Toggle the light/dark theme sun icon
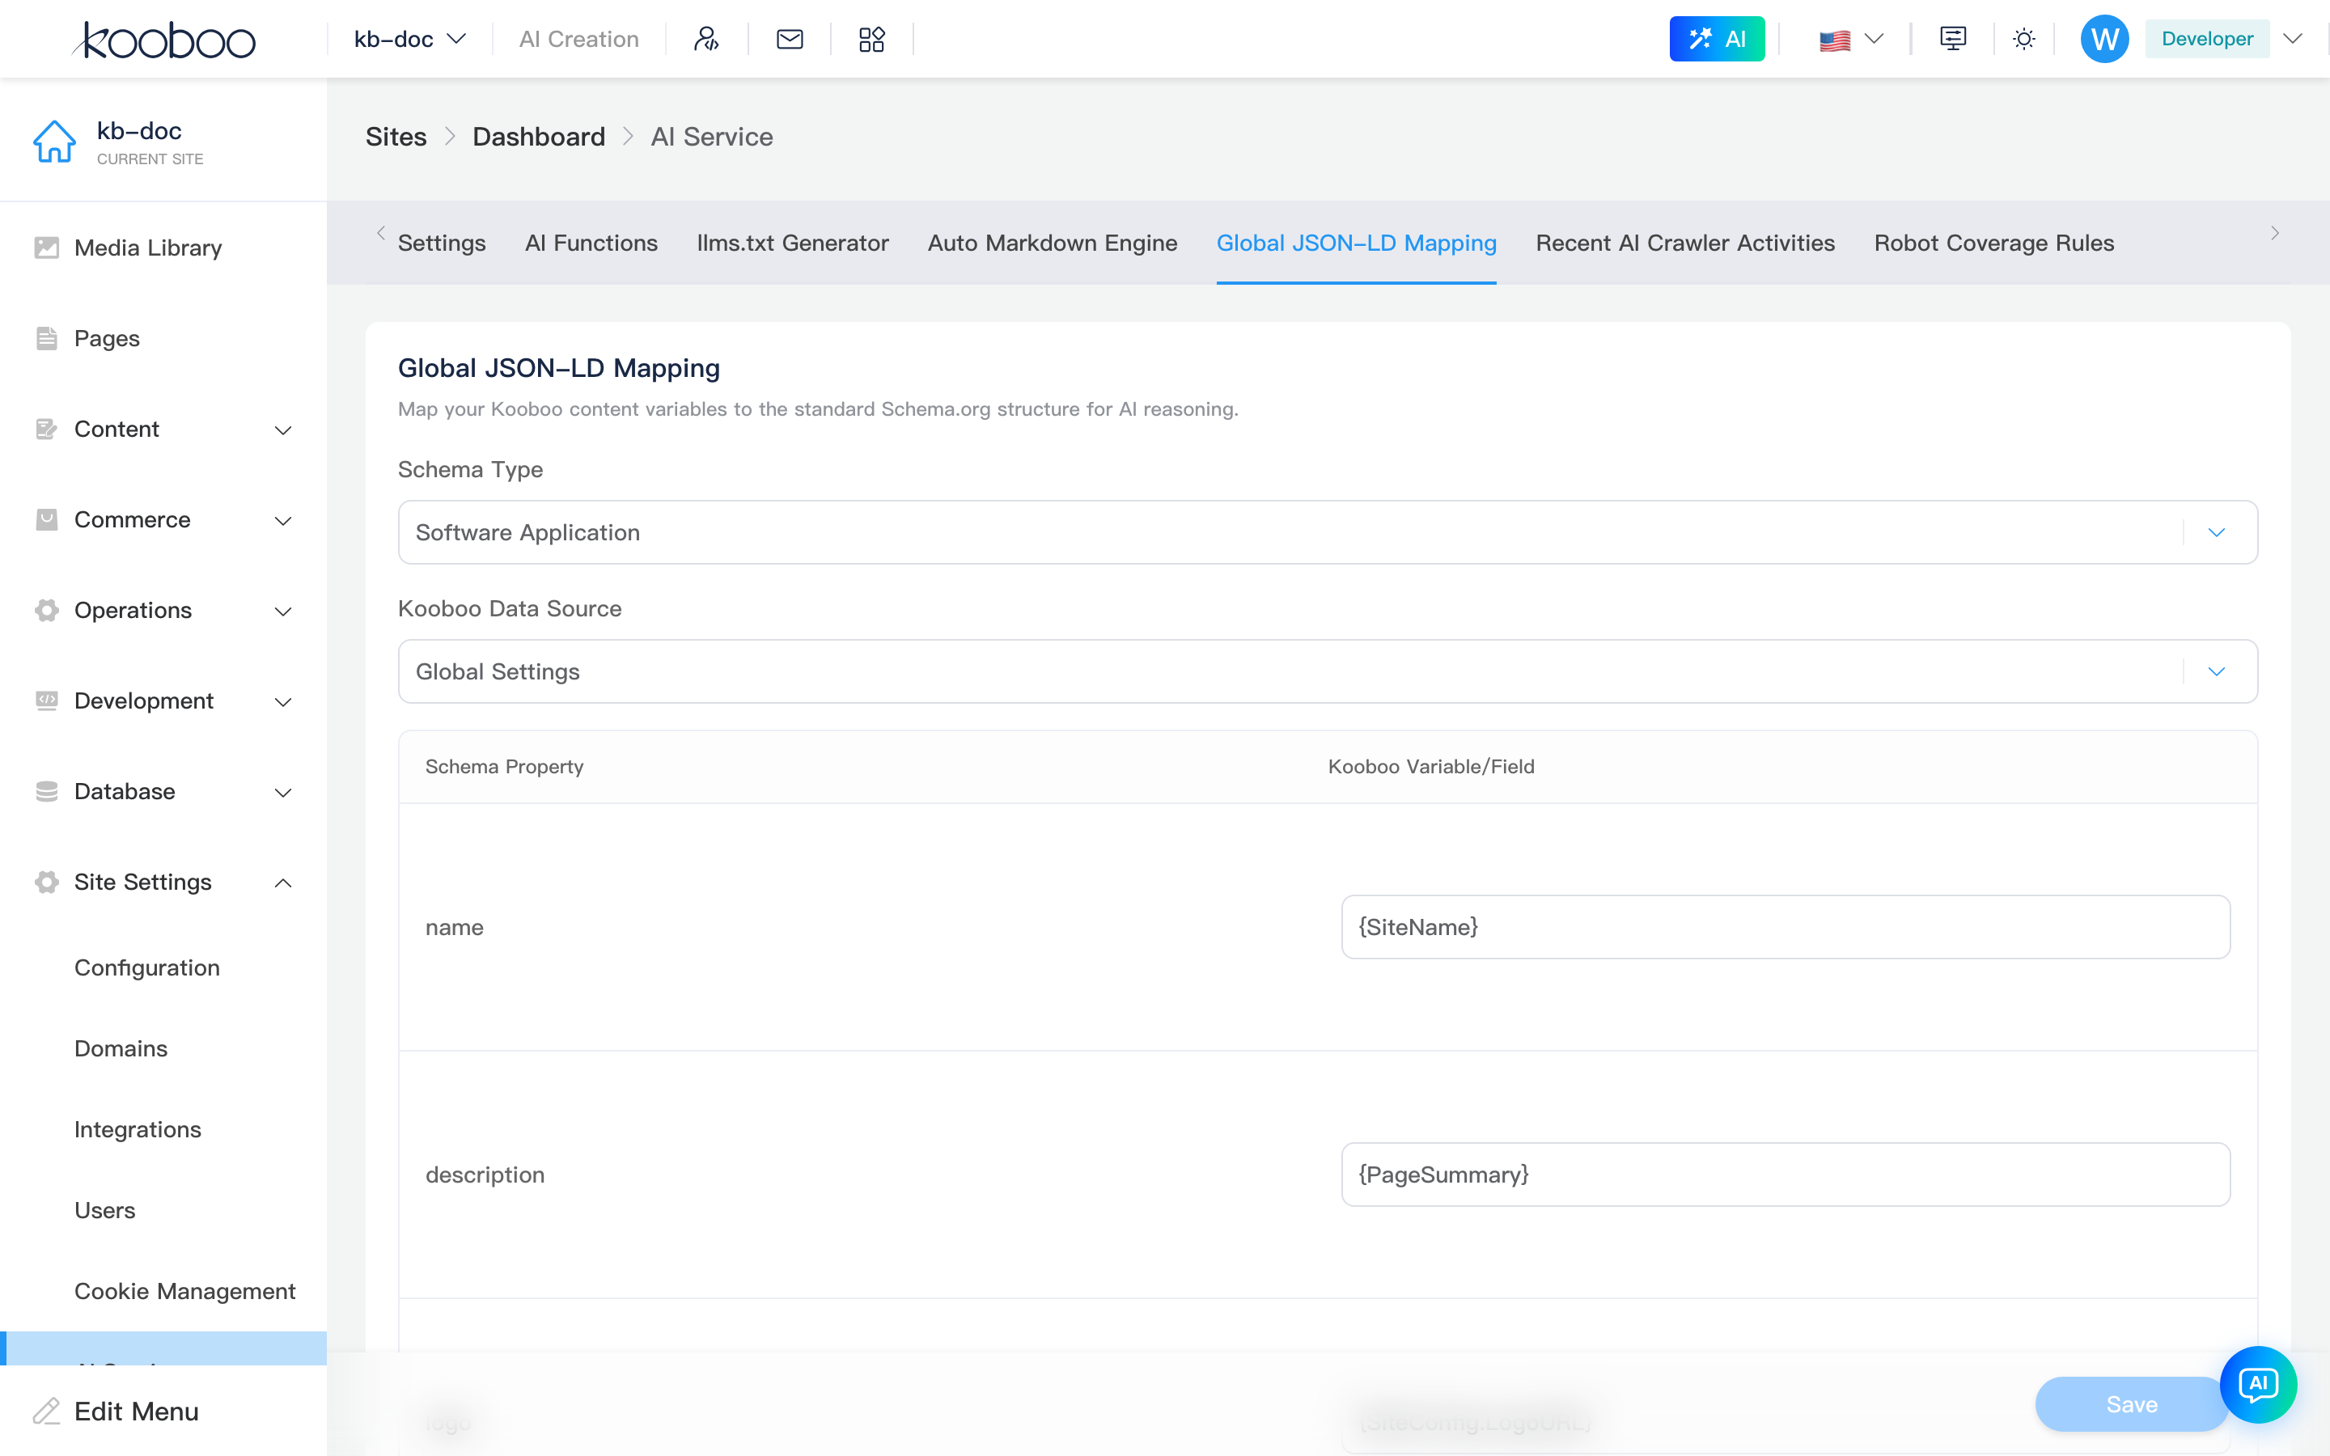Viewport: 2330px width, 1456px height. pos(2024,40)
